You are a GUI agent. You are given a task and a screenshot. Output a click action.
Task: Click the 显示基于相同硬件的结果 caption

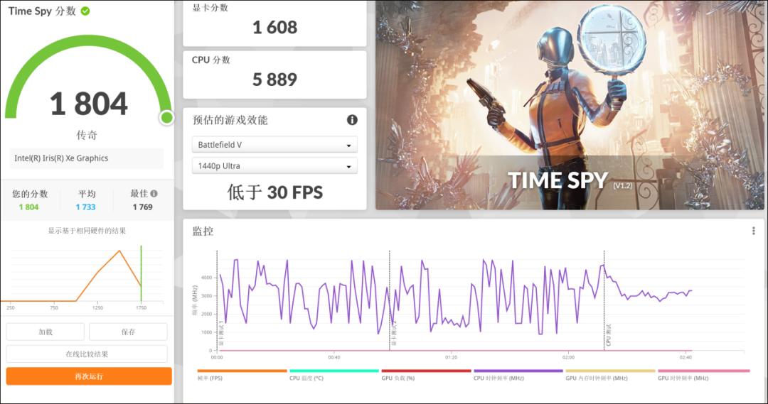tap(87, 231)
